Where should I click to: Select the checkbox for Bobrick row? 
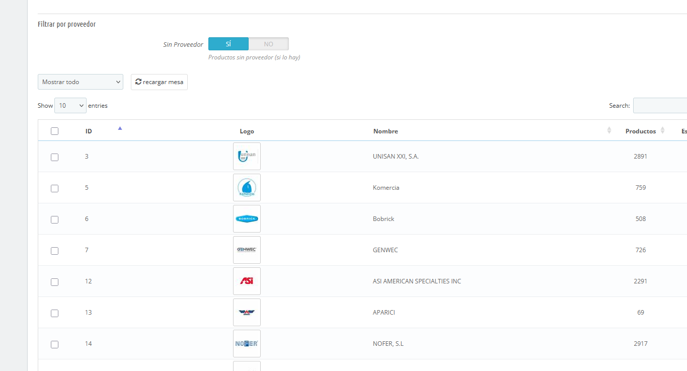click(x=55, y=220)
